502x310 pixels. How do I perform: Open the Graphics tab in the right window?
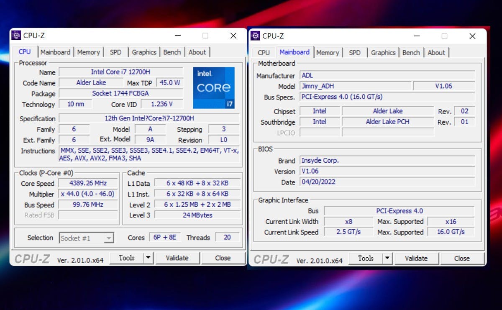coord(383,53)
